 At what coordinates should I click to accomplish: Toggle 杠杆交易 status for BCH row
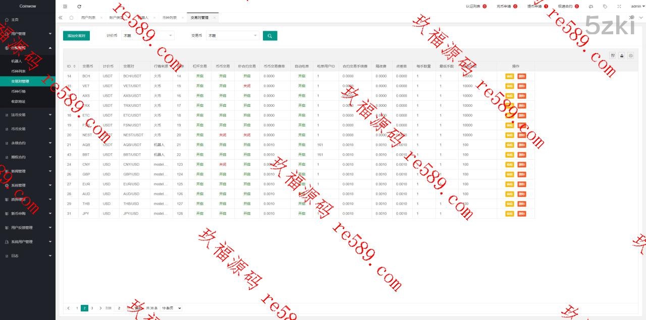click(x=200, y=76)
